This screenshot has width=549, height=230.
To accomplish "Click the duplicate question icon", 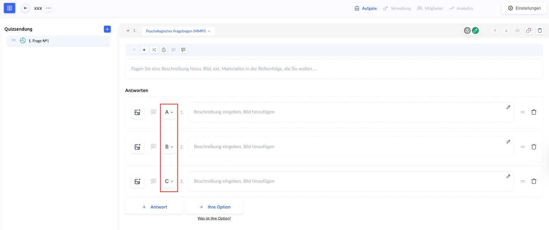I will [x=528, y=31].
